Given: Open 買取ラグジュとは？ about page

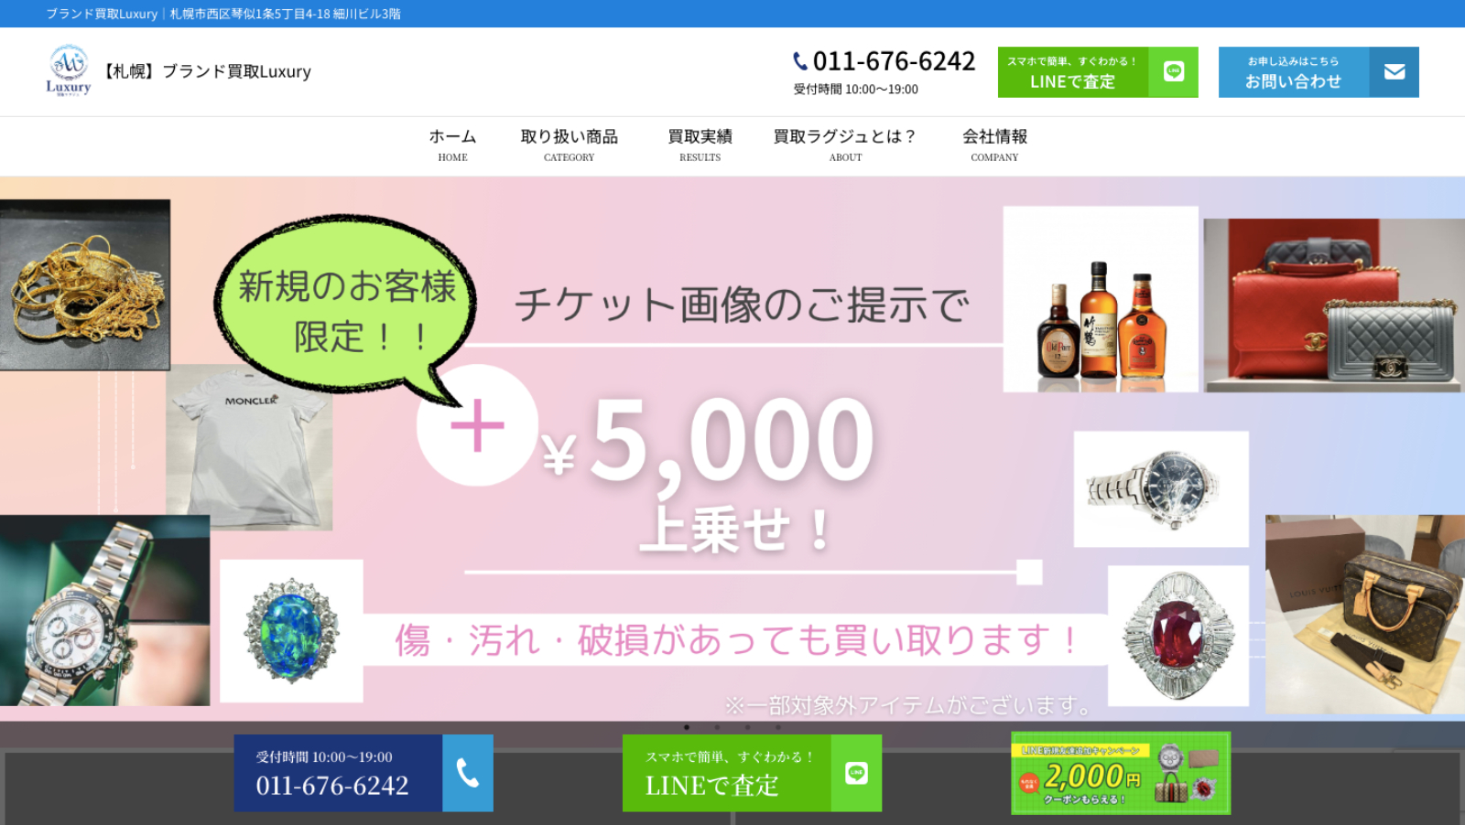Looking at the screenshot, I should 845,145.
